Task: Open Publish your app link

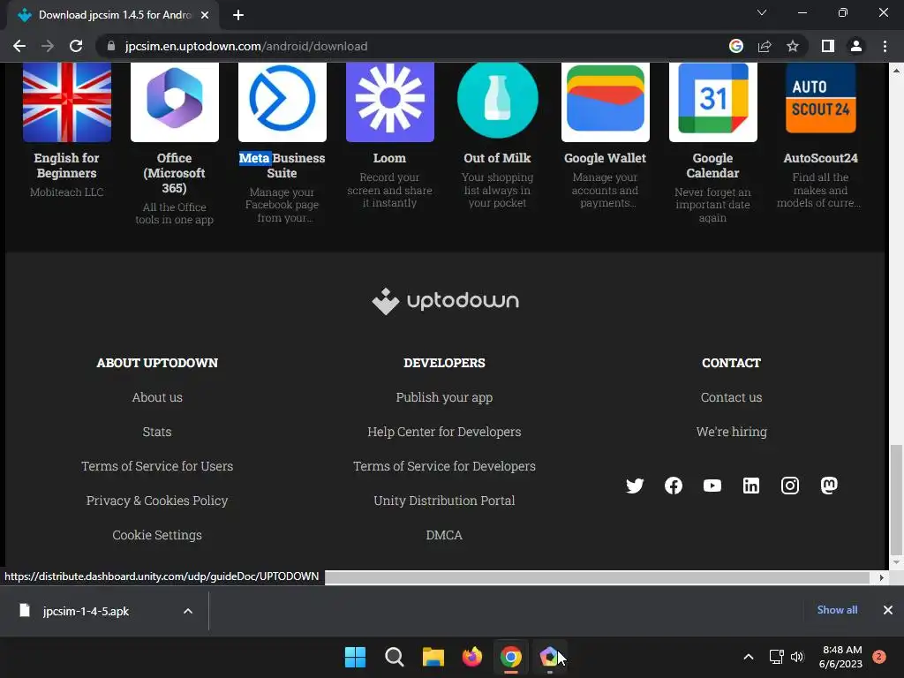Action: 444,397
